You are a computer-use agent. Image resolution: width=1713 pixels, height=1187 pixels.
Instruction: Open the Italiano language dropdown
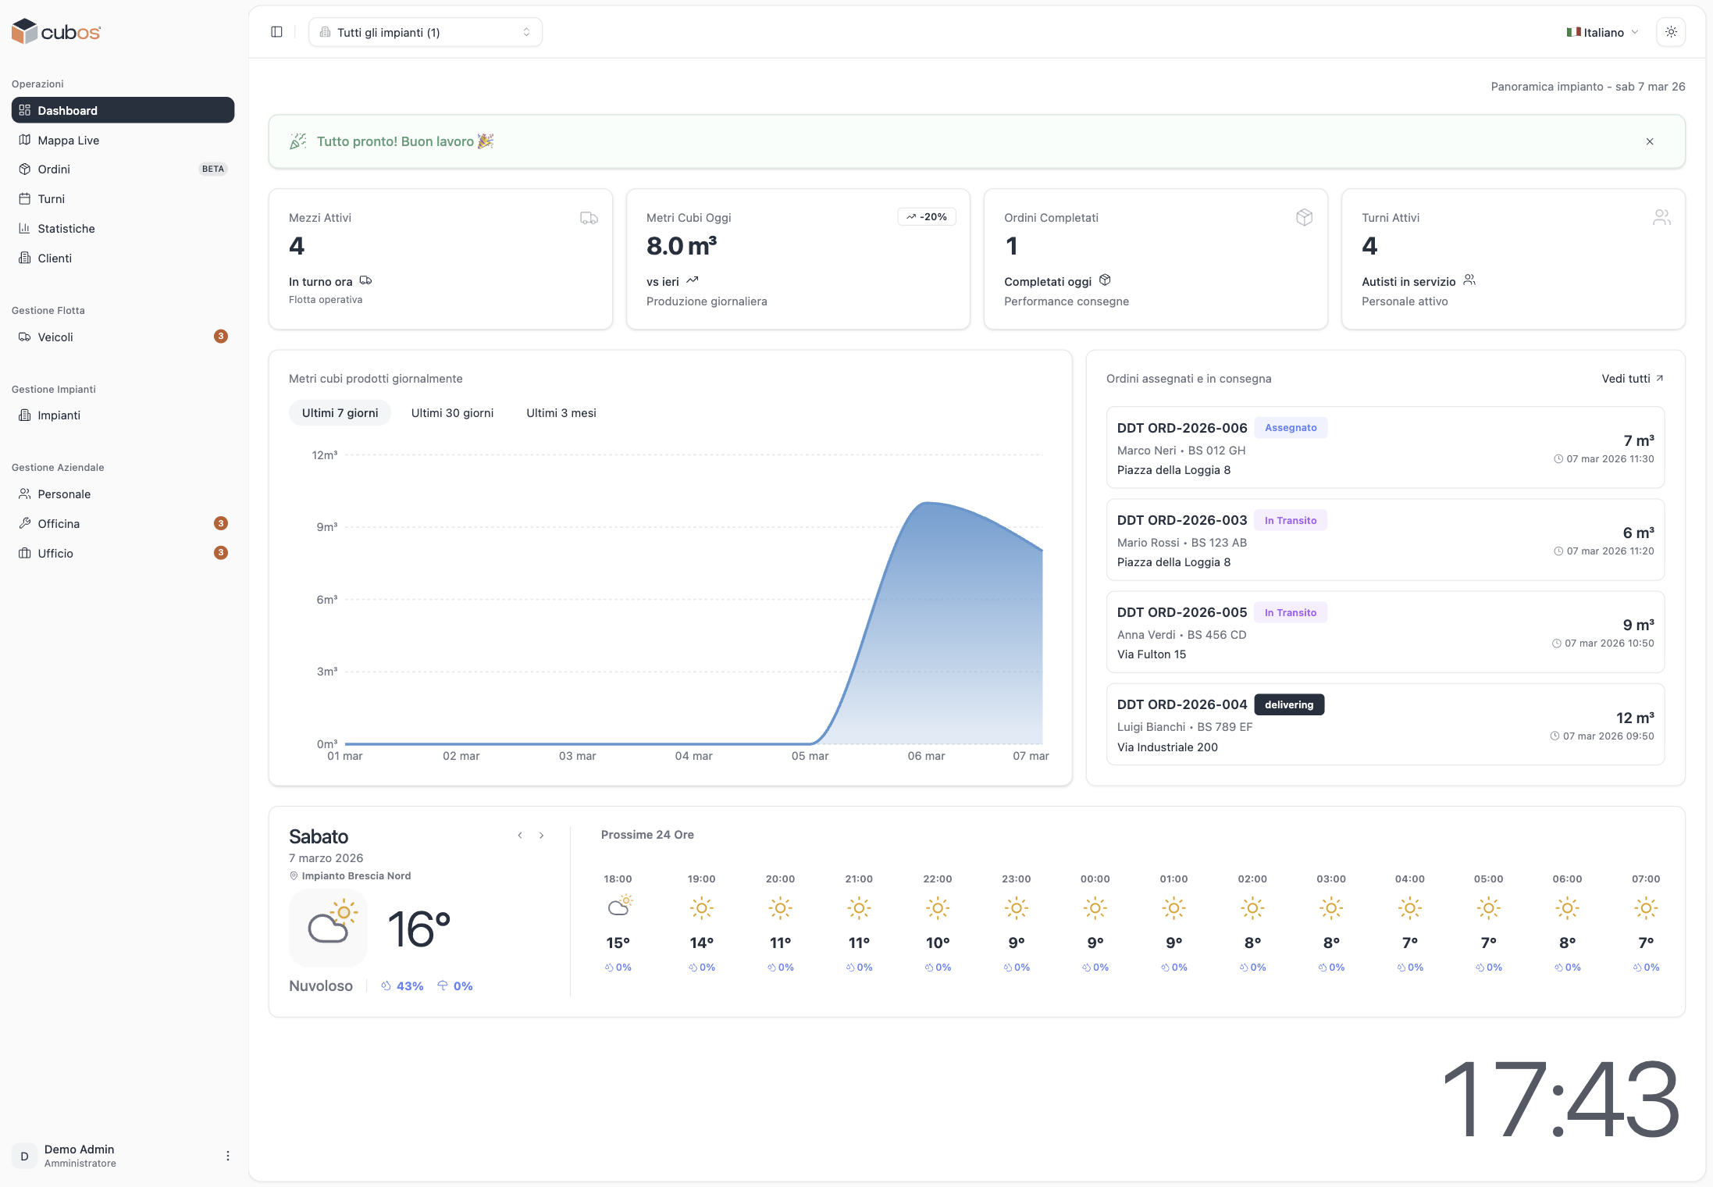(1602, 32)
